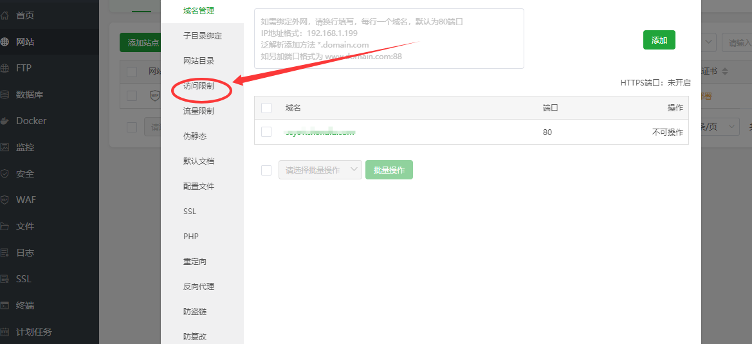Switch to the 伪静态 tab

(x=195, y=136)
